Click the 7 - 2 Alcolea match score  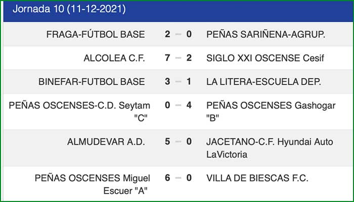(178, 58)
